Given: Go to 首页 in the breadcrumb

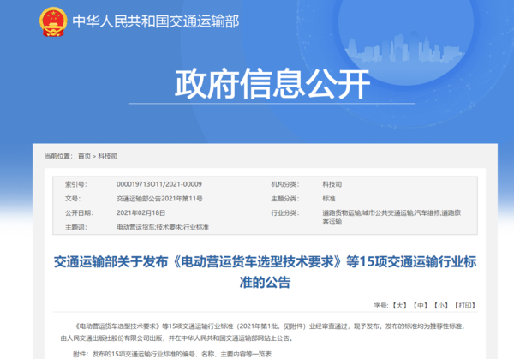Looking at the screenshot, I should tap(84, 157).
